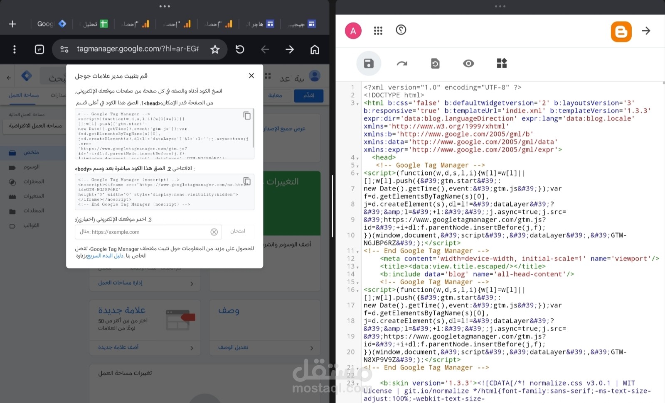Focus the website URL test field
This screenshot has width=665, height=403.
148,232
